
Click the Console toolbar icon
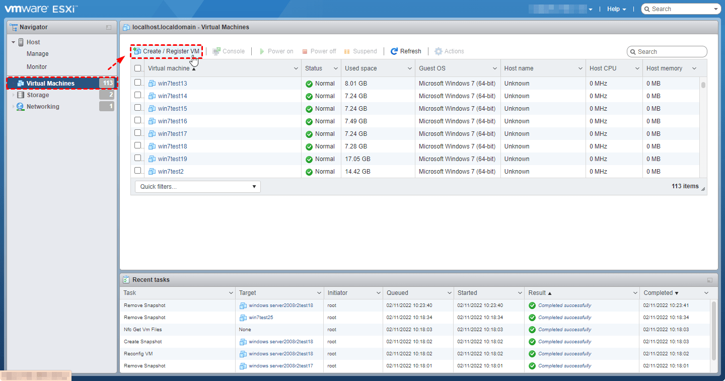(216, 51)
